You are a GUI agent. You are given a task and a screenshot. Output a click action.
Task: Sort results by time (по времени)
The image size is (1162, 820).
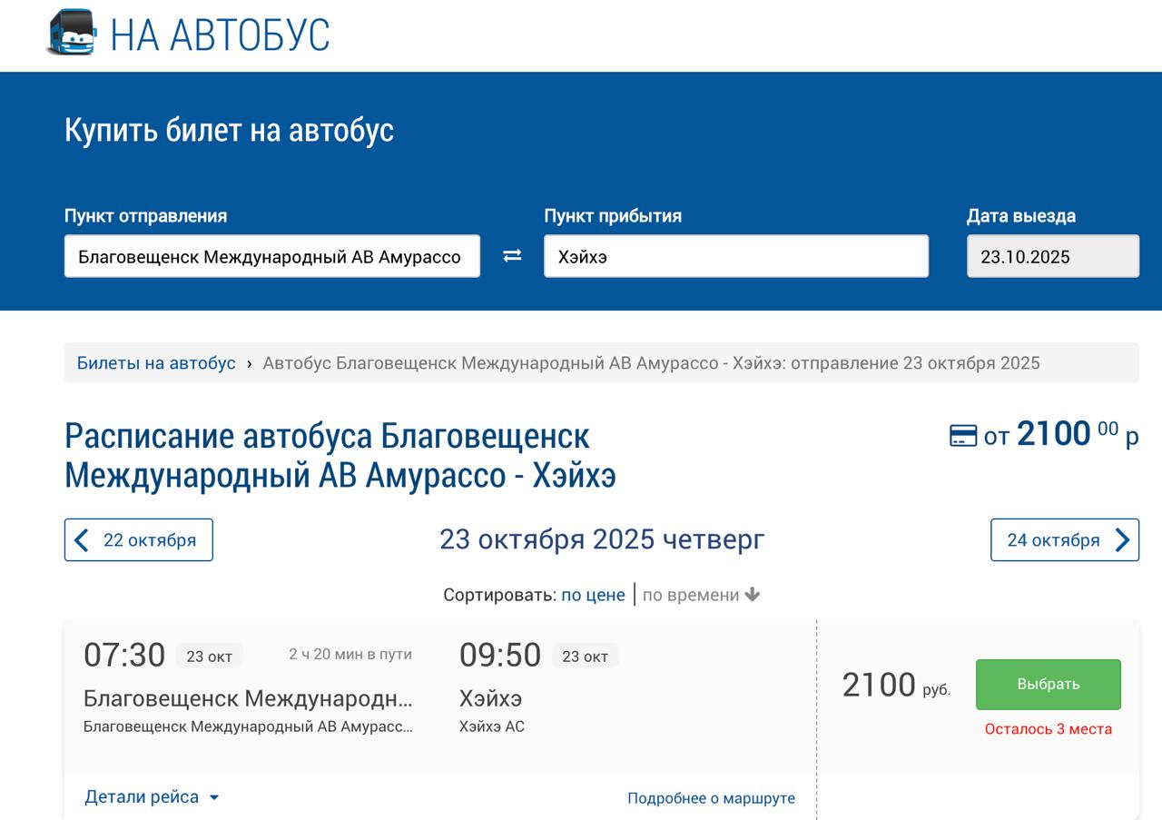[691, 595]
